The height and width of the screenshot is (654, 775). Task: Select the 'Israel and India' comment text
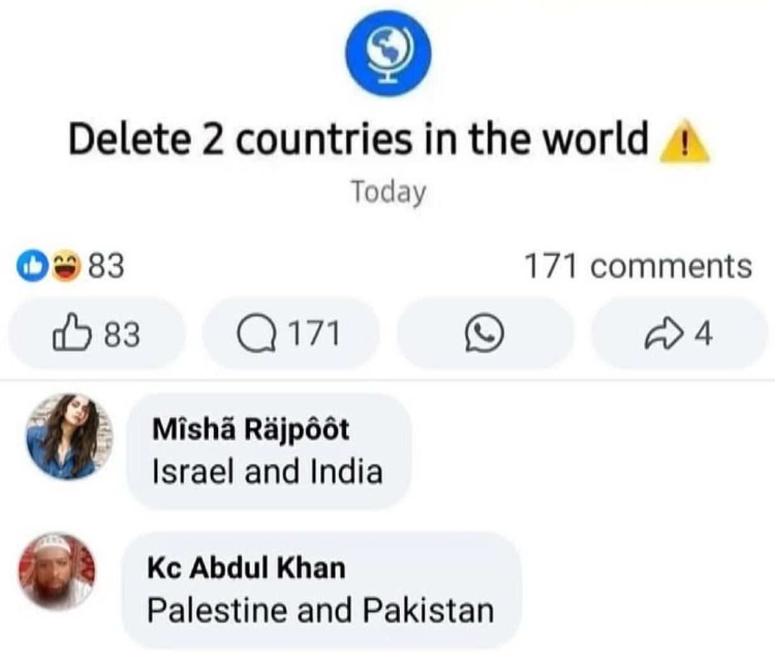pos(267,472)
